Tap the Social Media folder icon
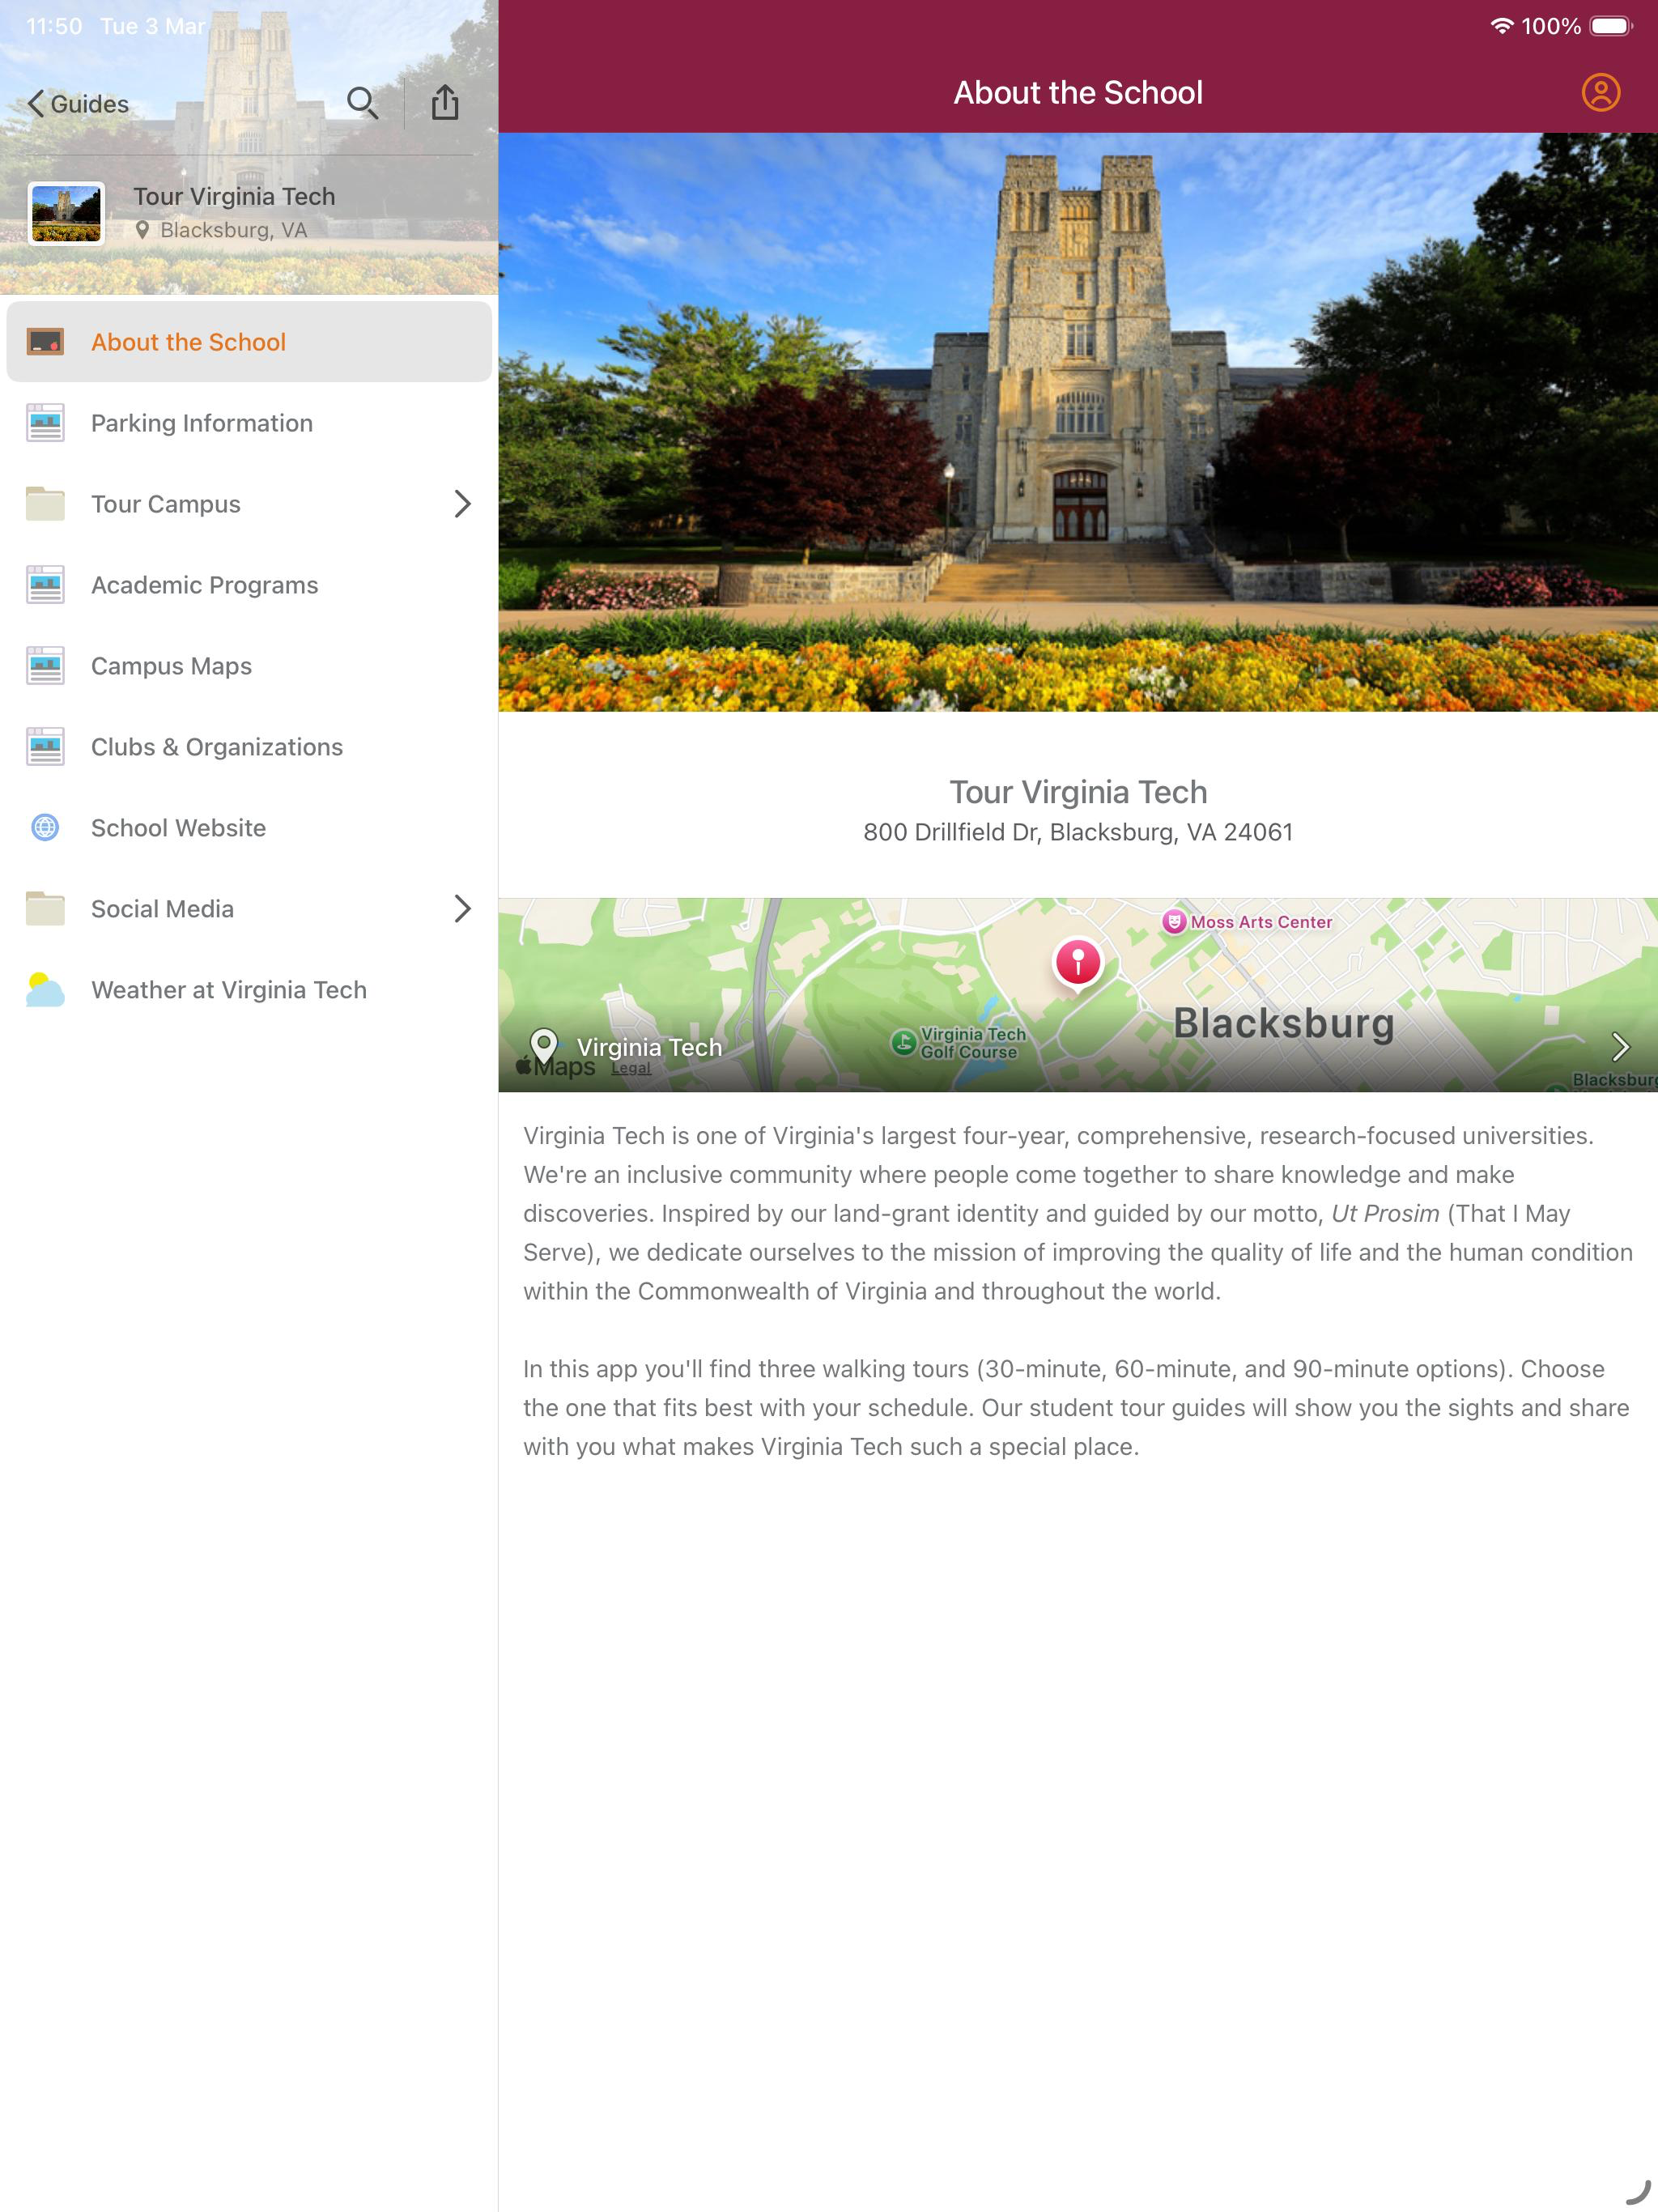Viewport: 1658px width, 2212px height. (x=45, y=909)
